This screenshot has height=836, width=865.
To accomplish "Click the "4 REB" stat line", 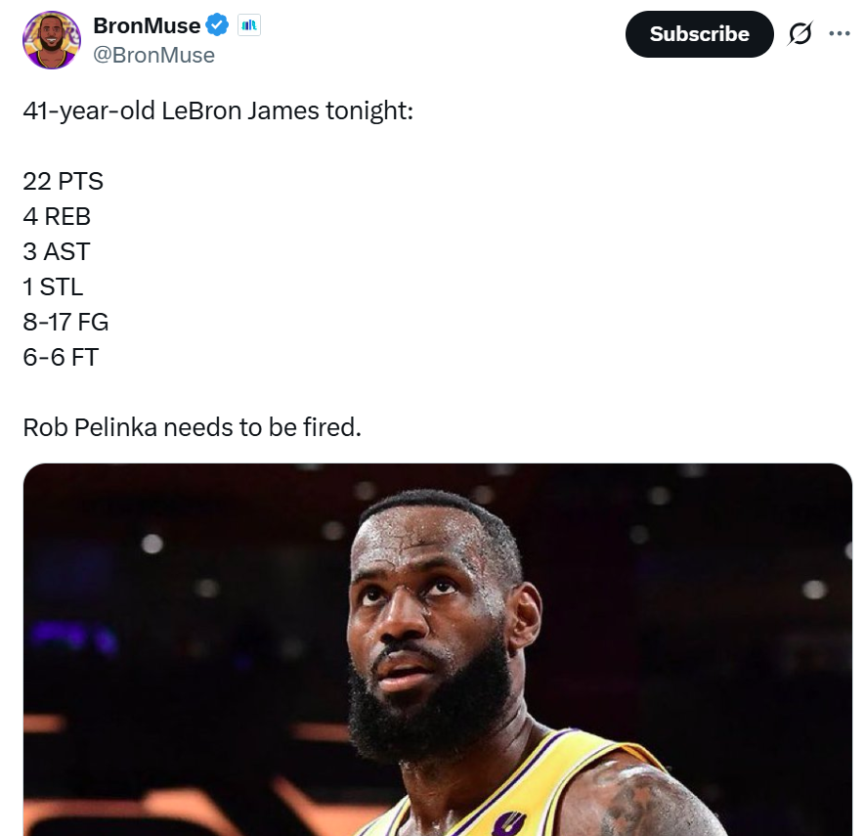I will 57,216.
